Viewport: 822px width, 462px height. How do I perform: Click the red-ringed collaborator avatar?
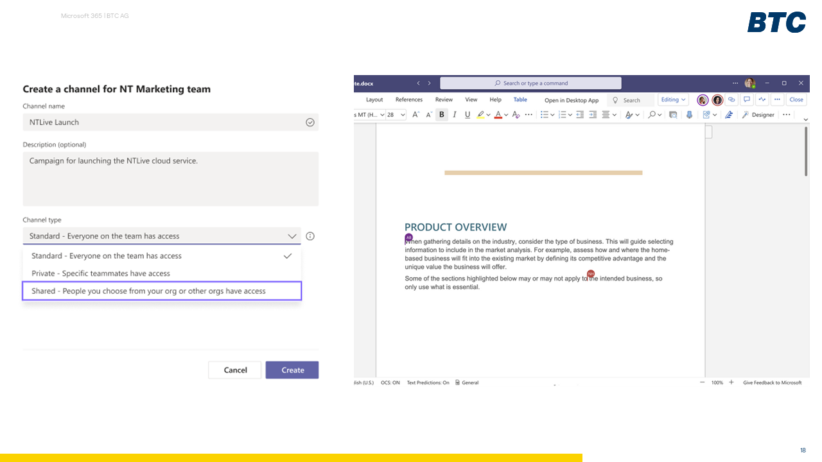[717, 100]
